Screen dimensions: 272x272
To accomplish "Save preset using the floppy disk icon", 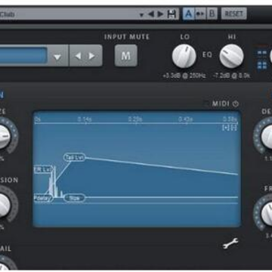I will coord(172,14).
